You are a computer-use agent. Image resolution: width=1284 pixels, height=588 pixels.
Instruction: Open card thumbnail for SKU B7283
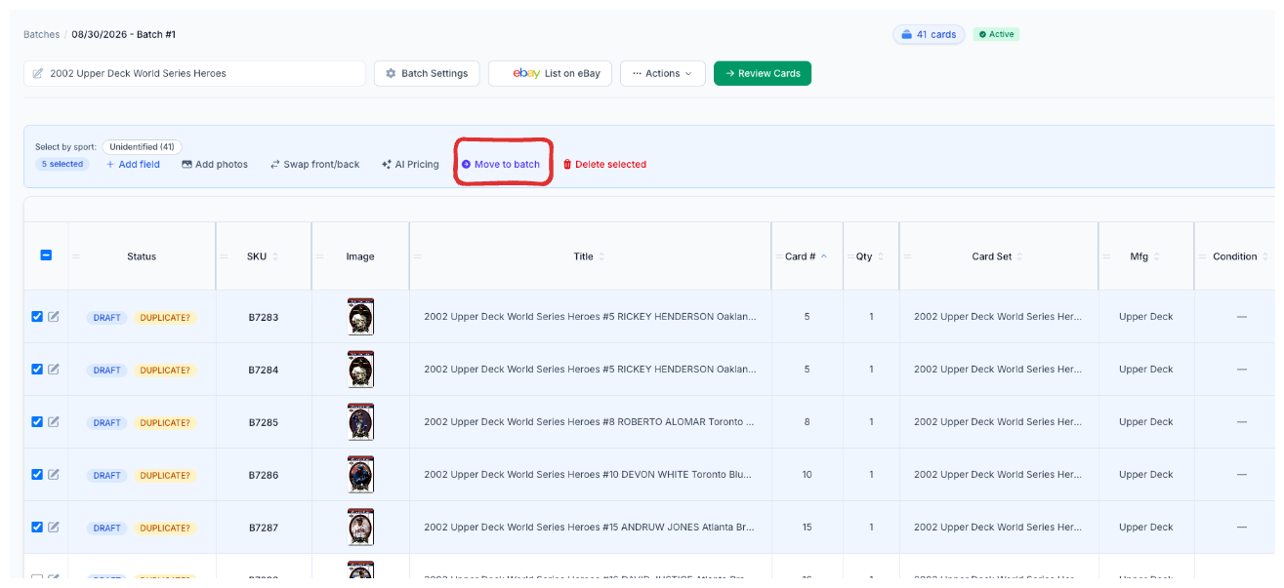coord(360,317)
